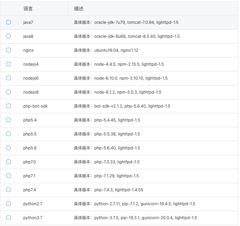Select the php7.0 radio button

click(x=8, y=162)
